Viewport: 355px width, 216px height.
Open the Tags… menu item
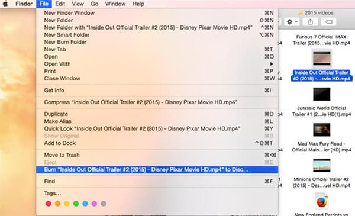tap(157, 194)
